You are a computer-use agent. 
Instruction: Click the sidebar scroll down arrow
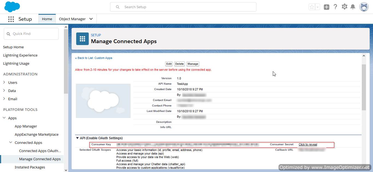tap(66, 170)
